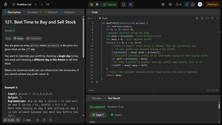
Task: Switch to the Editorial tab
Action: (51, 12)
